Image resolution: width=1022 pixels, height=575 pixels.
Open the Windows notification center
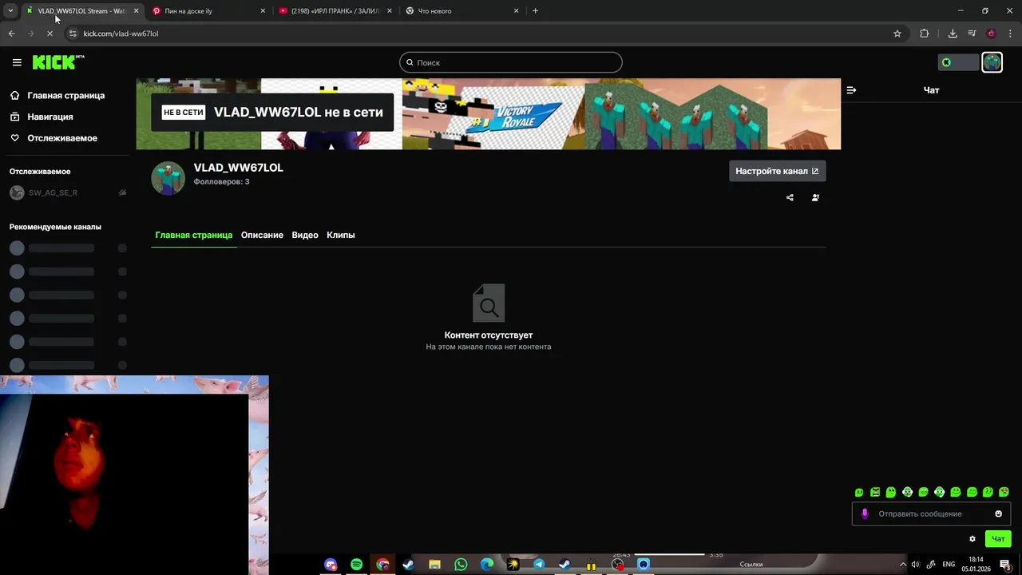[x=1005, y=565]
